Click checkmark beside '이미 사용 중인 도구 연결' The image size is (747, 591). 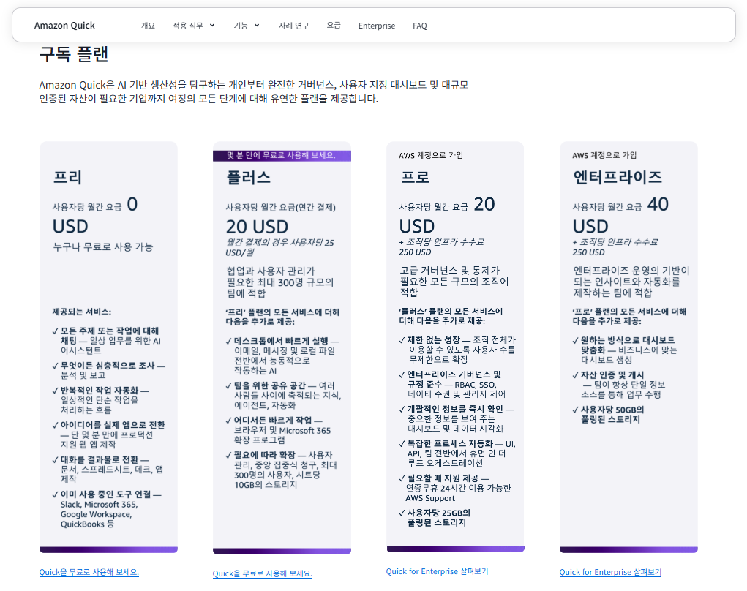(x=56, y=494)
